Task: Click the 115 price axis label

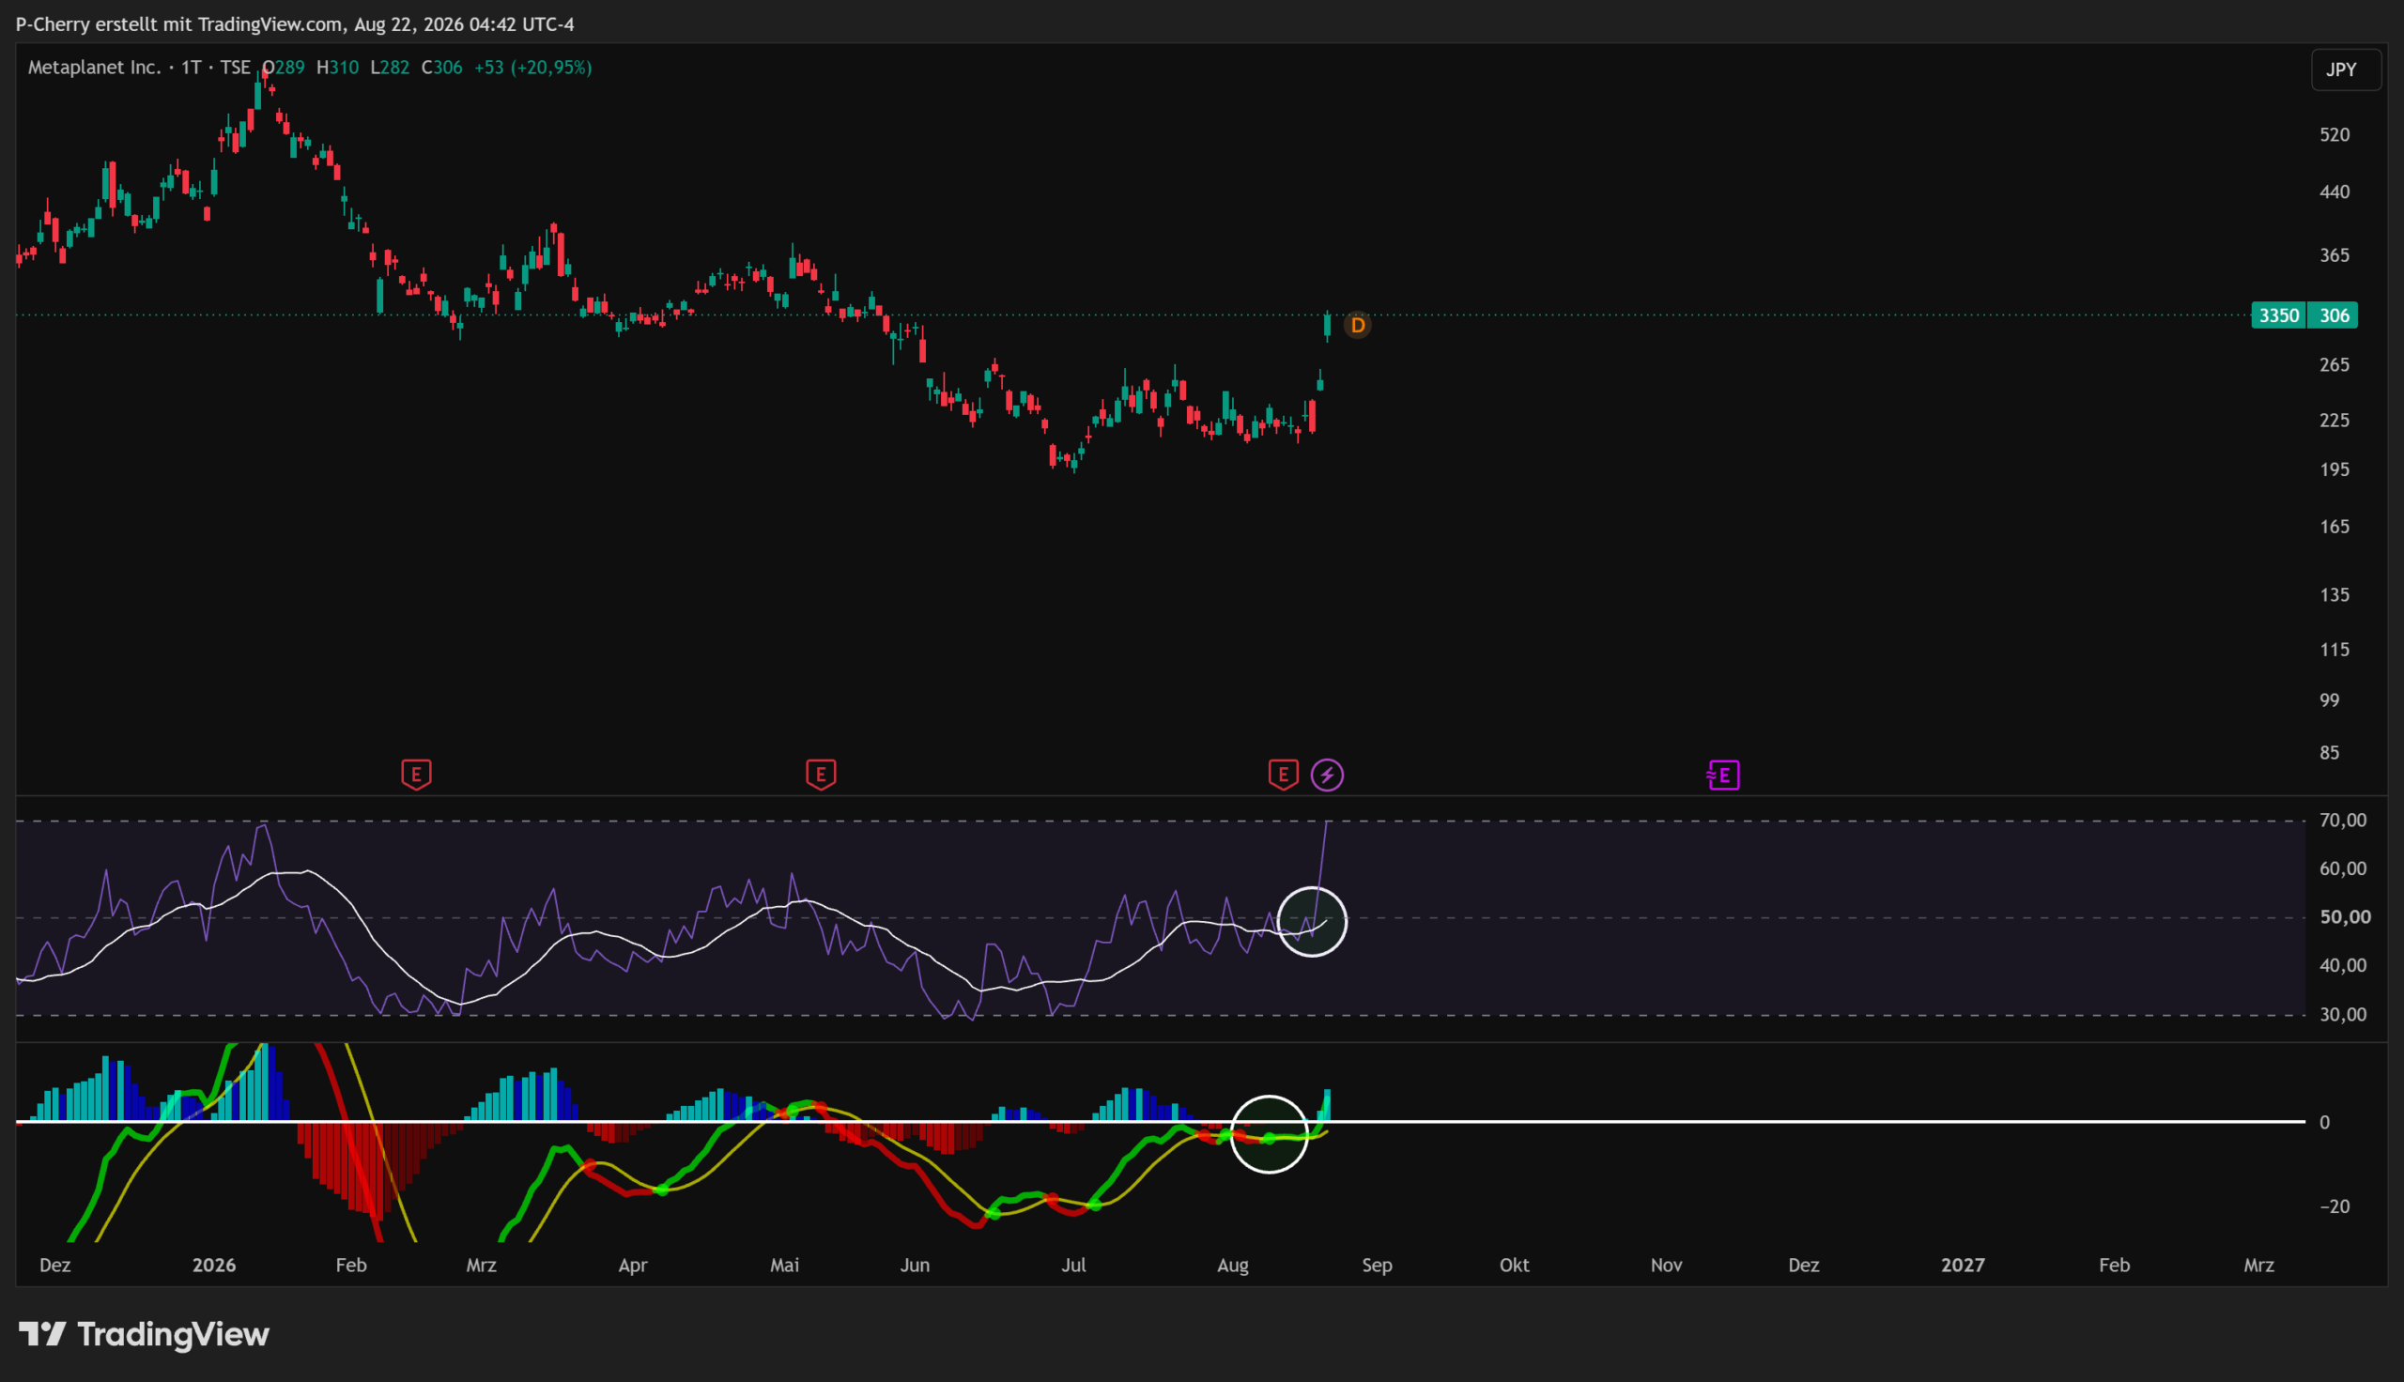Action: [x=2335, y=650]
